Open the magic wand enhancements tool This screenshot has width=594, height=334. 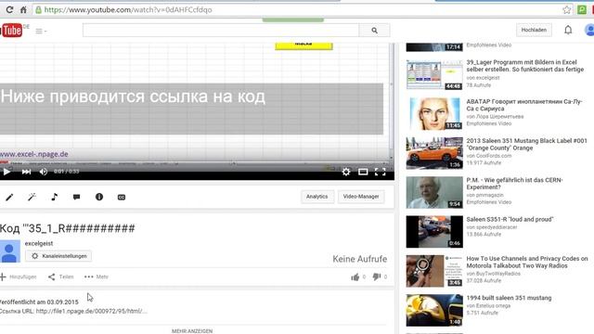32,197
